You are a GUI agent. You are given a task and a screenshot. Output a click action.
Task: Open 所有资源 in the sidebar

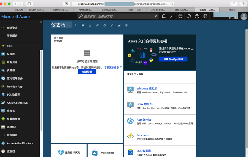click(12, 62)
